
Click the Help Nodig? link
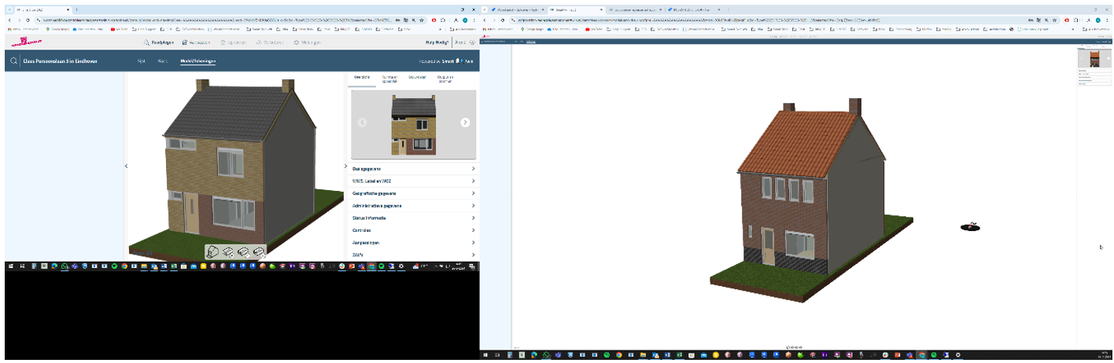[x=437, y=42]
